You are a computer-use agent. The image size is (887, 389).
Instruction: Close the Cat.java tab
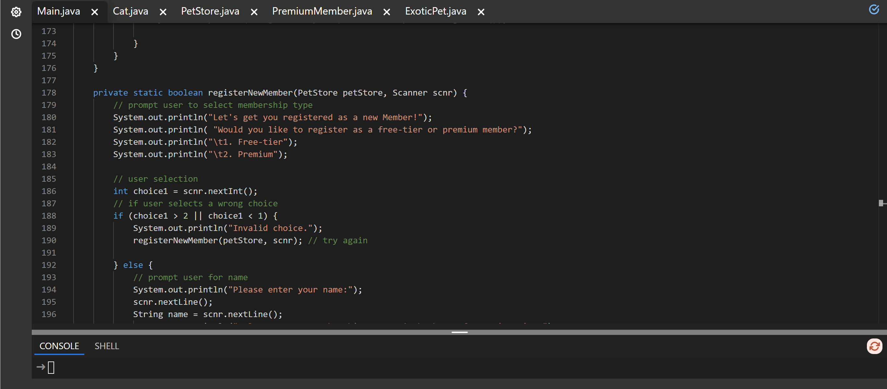coord(163,12)
